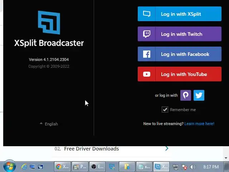Launch Internet Explorer from quick launch
This screenshot has width=229, height=172.
(x=24, y=167)
